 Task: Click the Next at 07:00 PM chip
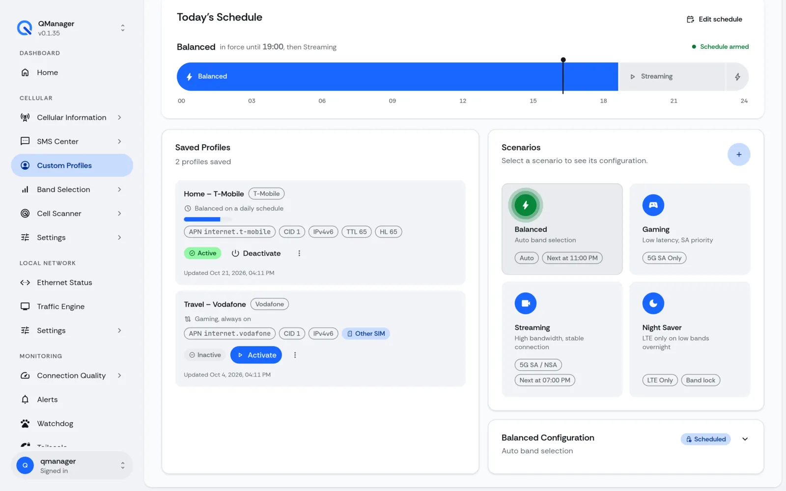coord(545,380)
